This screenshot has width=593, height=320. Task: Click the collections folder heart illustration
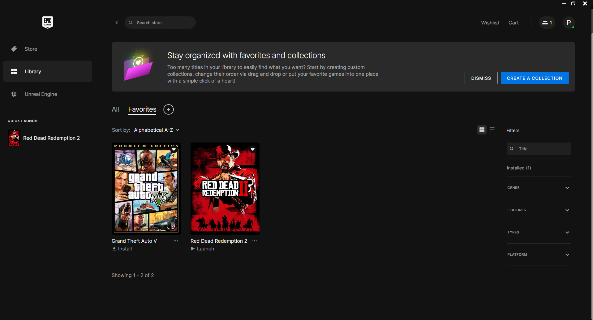point(138,66)
